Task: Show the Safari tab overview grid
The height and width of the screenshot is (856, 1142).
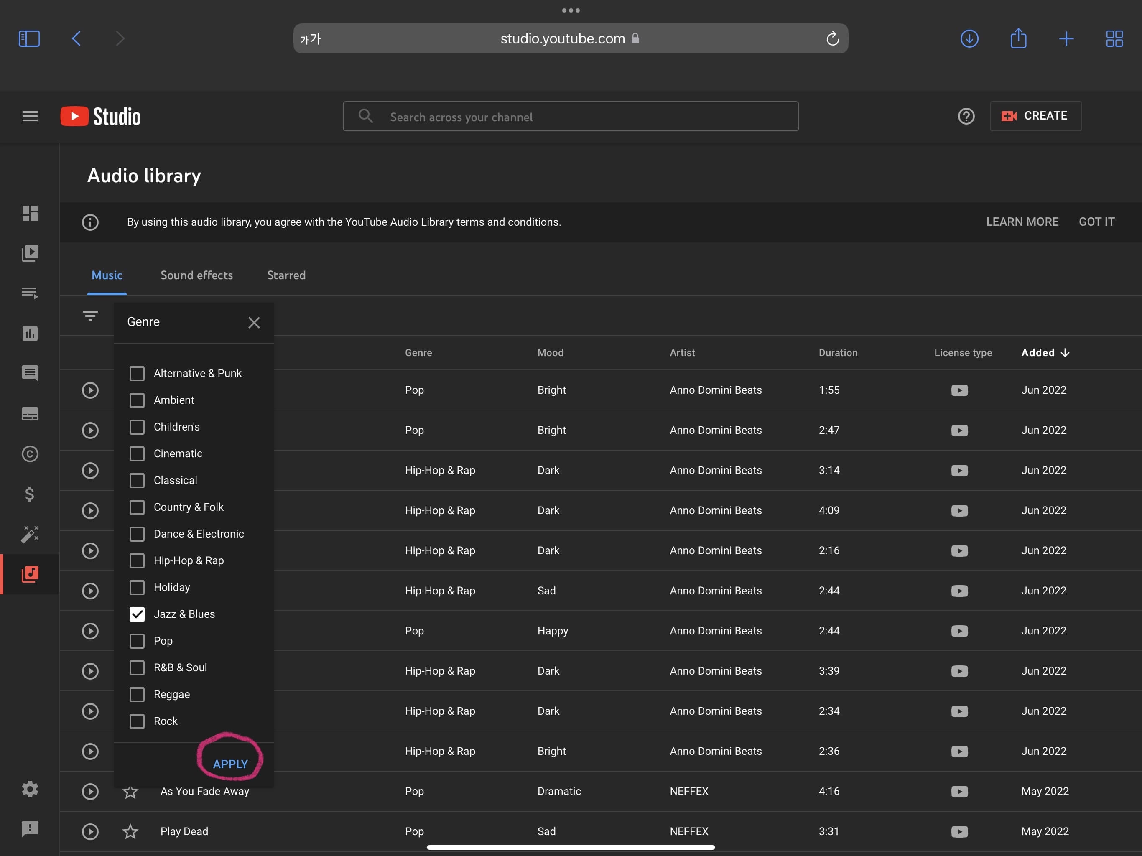Action: [x=1114, y=39]
